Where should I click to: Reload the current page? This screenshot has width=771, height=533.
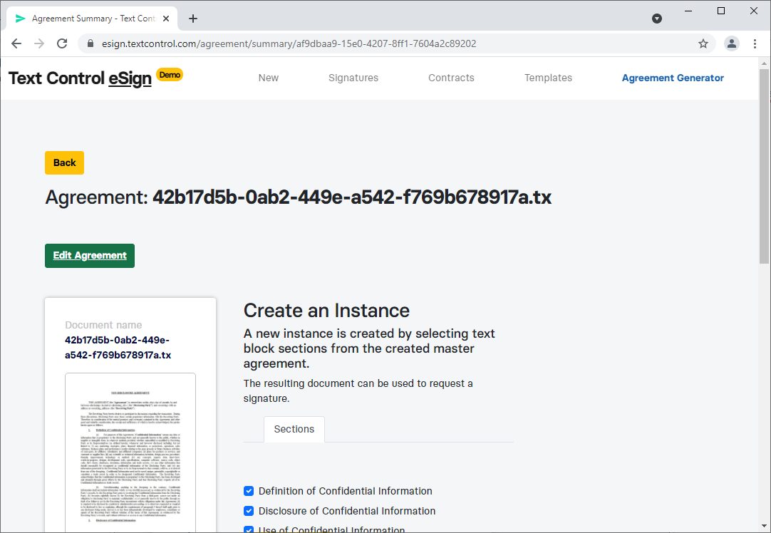(62, 43)
